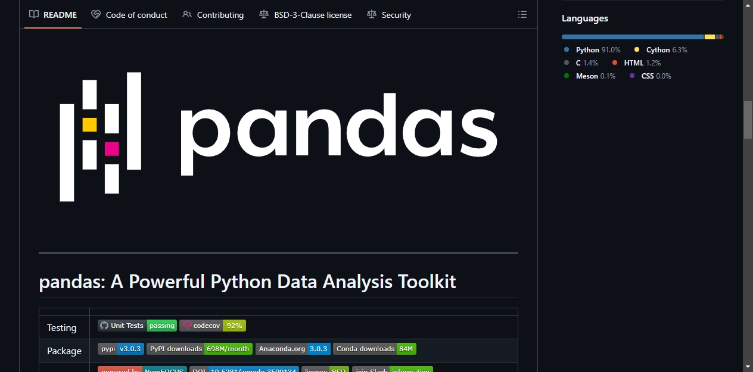Click the green dot next to Meson
This screenshot has width=753, height=372.
click(567, 76)
